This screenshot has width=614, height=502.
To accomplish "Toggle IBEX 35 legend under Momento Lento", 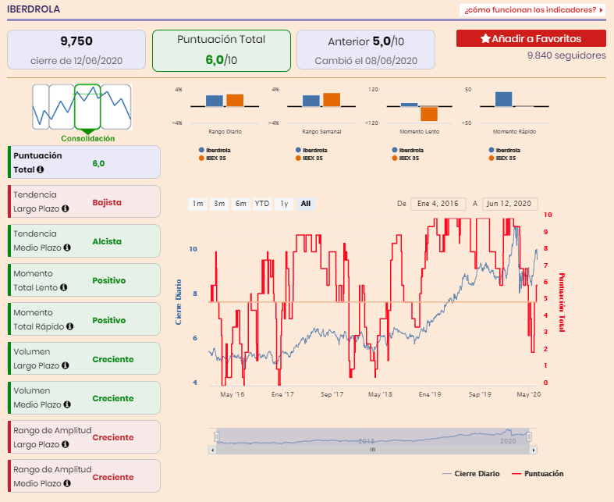I will click(x=405, y=158).
